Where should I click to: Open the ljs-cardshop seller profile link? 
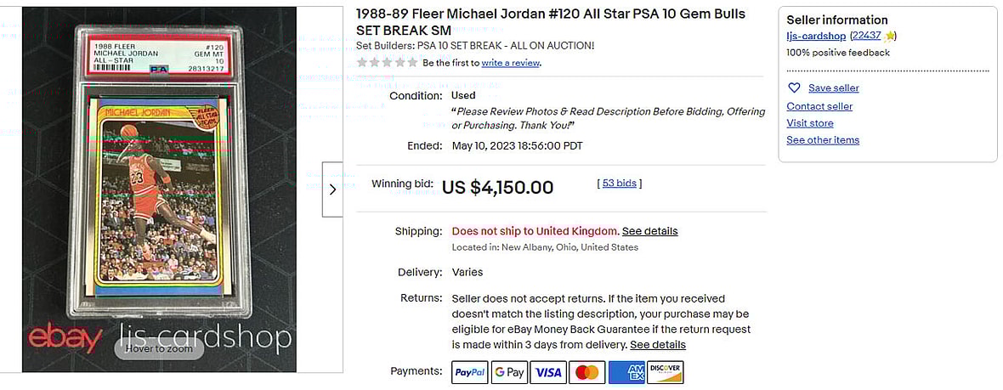coord(816,36)
